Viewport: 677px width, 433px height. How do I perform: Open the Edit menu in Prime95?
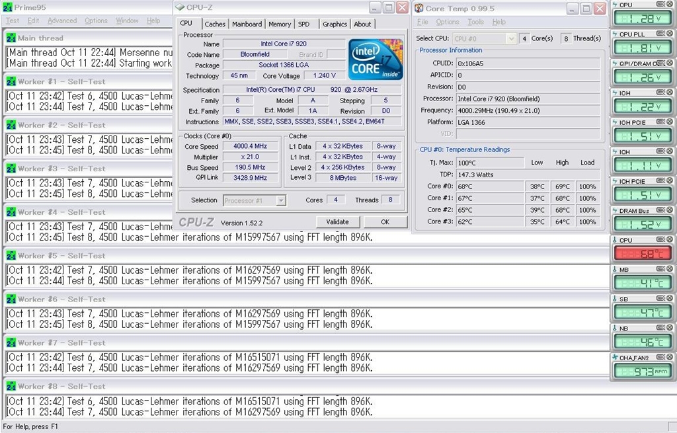(x=33, y=20)
